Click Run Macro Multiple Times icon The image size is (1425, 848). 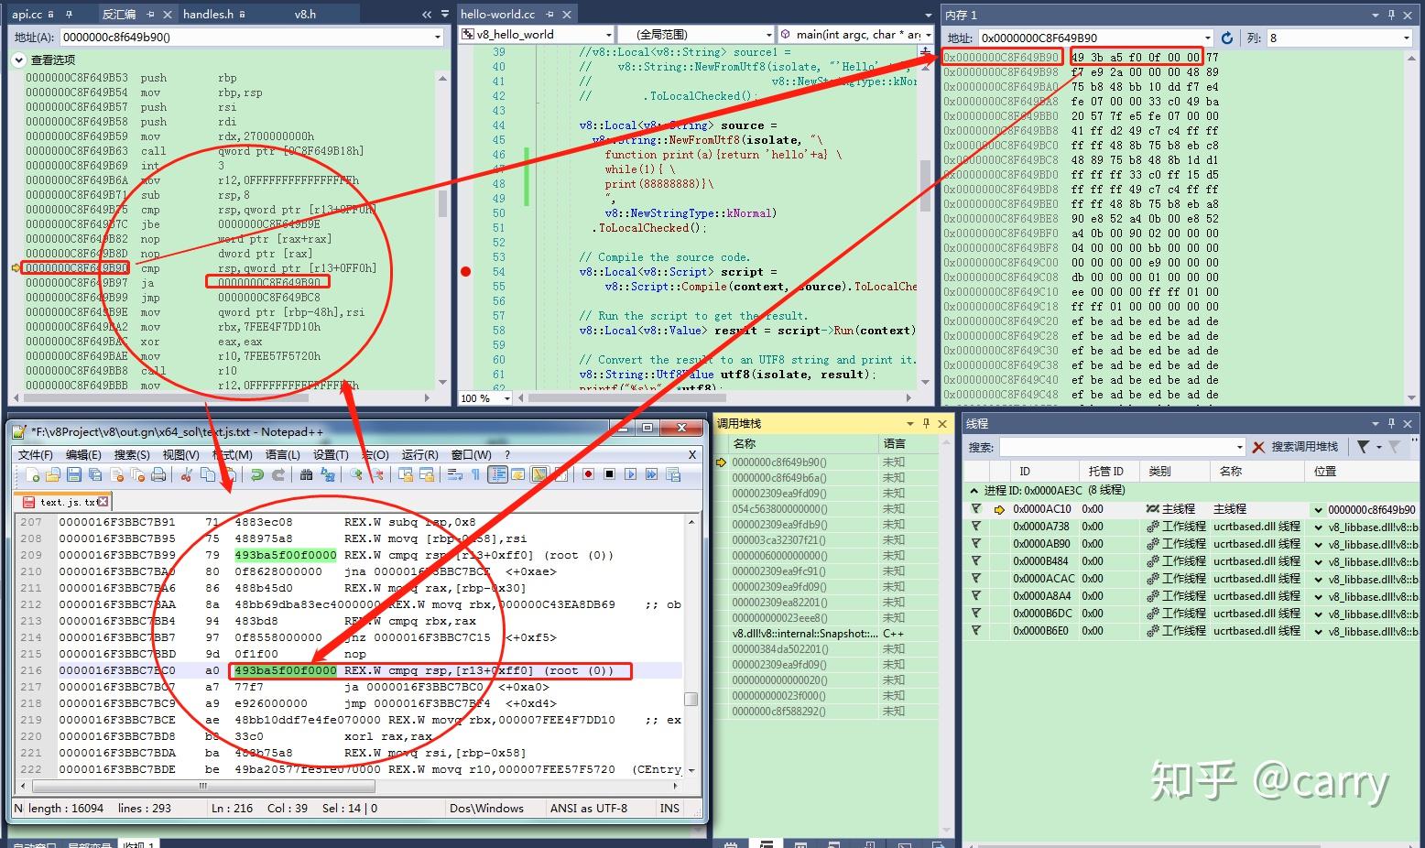tap(651, 474)
